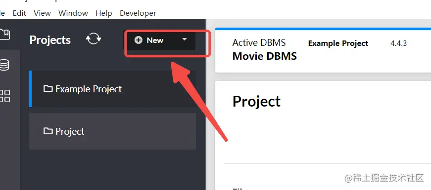Click the Active DBMS label

click(259, 43)
